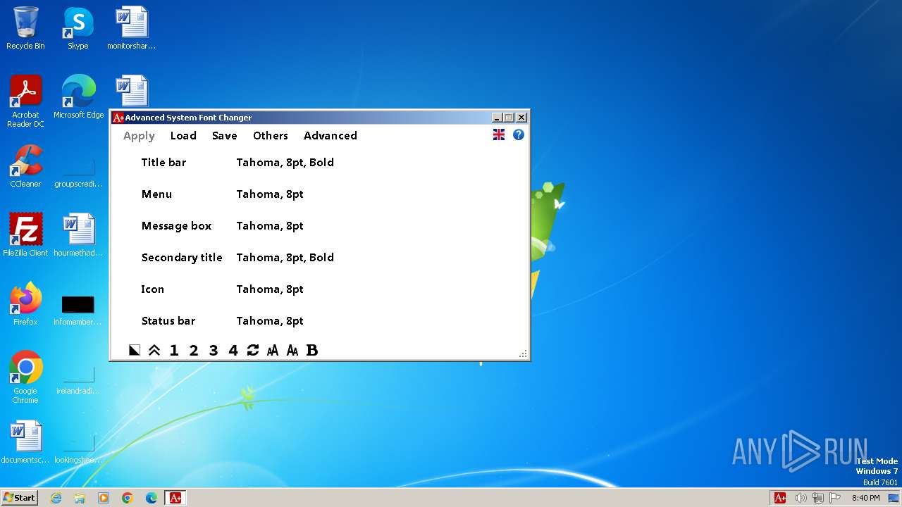Click the Icon font setting label
Image resolution: width=902 pixels, height=507 pixels.
tap(152, 289)
